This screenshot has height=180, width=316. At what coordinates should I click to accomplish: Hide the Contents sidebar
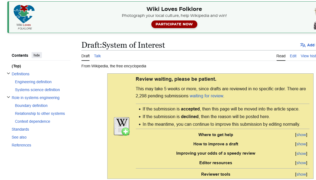[37, 55]
